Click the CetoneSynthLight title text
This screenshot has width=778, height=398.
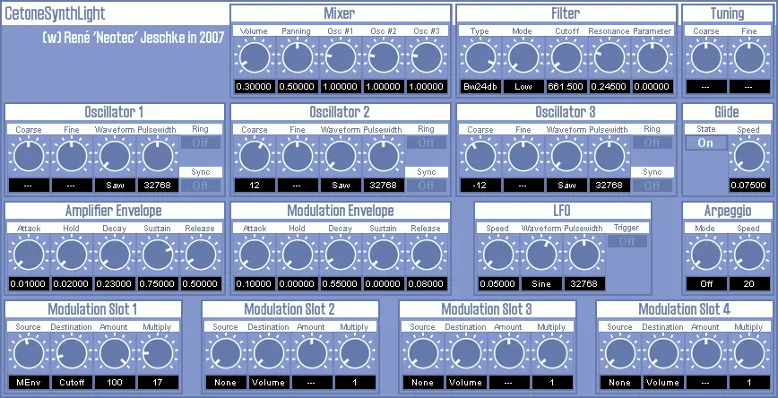click(x=55, y=14)
